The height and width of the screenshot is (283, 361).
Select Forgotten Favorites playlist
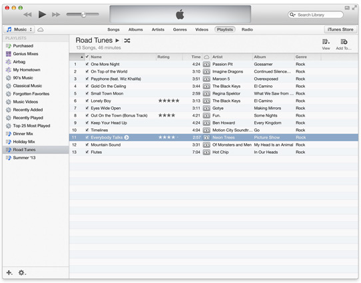click(x=36, y=94)
